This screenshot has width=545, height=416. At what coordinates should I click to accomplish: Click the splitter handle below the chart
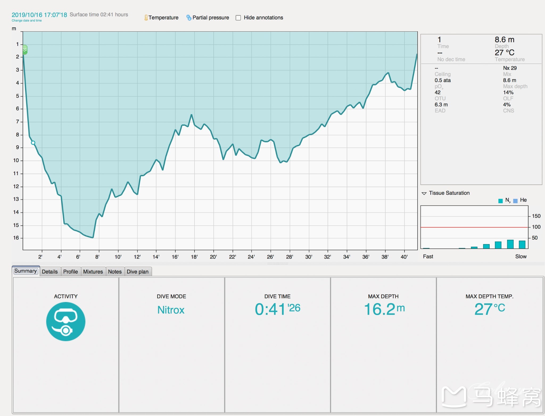point(278,264)
